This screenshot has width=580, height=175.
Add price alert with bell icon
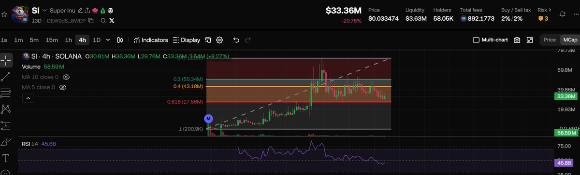pyautogui.click(x=563, y=15)
